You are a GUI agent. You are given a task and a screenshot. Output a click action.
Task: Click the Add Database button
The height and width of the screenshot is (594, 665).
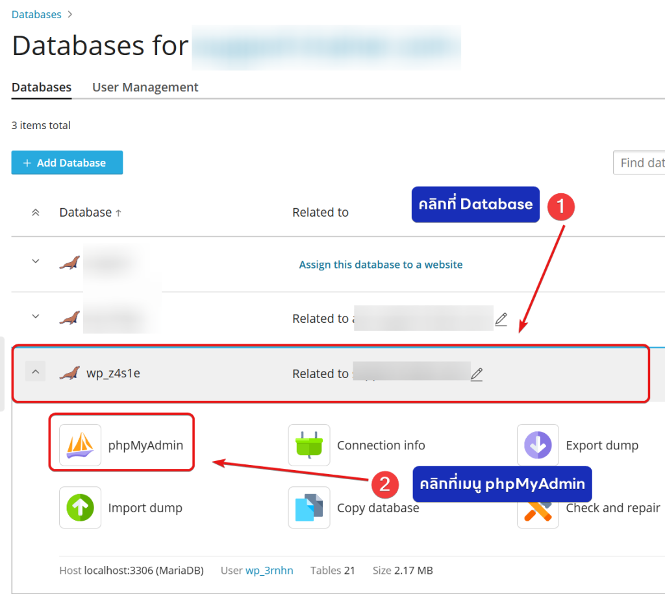(x=67, y=163)
